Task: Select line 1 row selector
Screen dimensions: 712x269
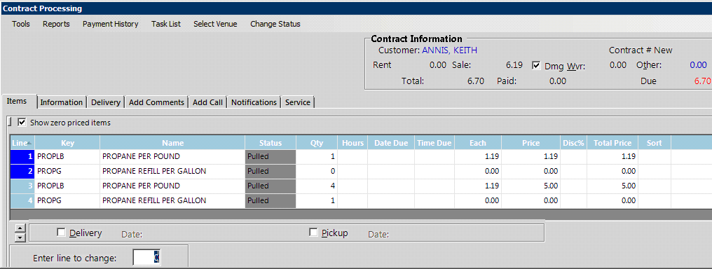Action: (22, 156)
